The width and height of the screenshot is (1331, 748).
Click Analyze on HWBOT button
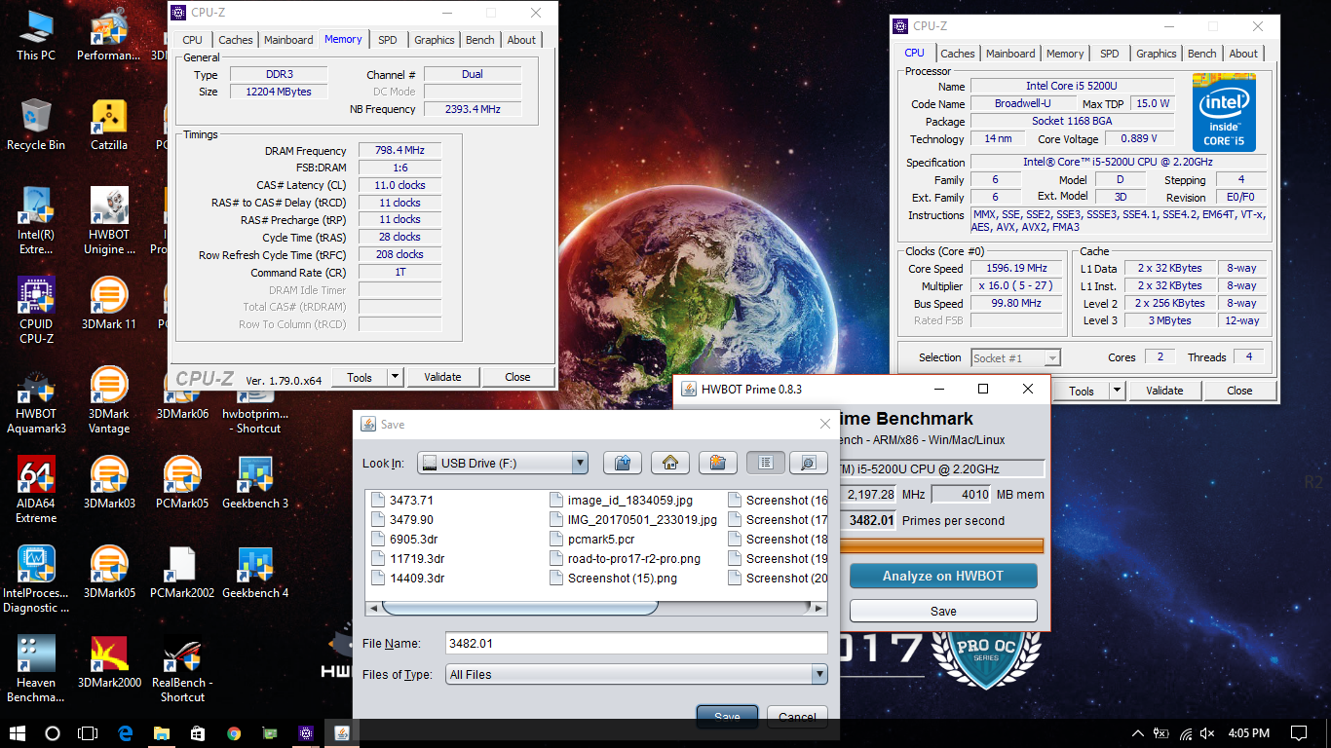[943, 576]
